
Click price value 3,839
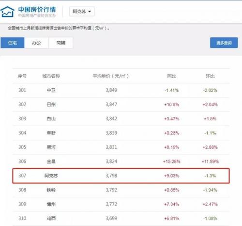pyautogui.click(x=111, y=133)
